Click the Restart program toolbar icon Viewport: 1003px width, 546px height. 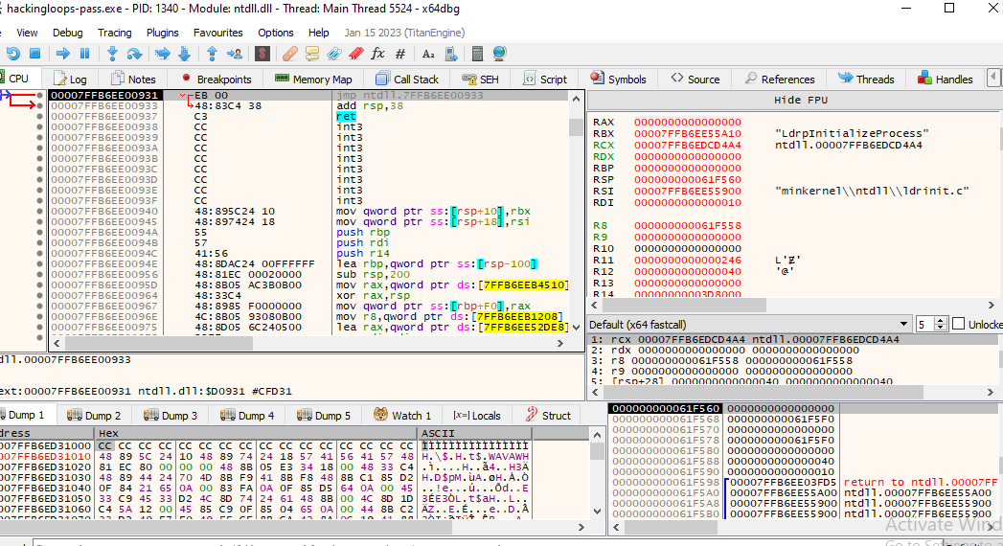[x=13, y=54]
